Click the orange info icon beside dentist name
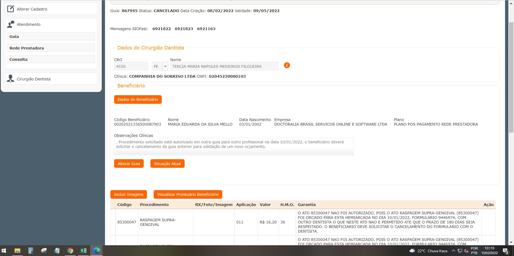514x256 pixels. point(287,65)
